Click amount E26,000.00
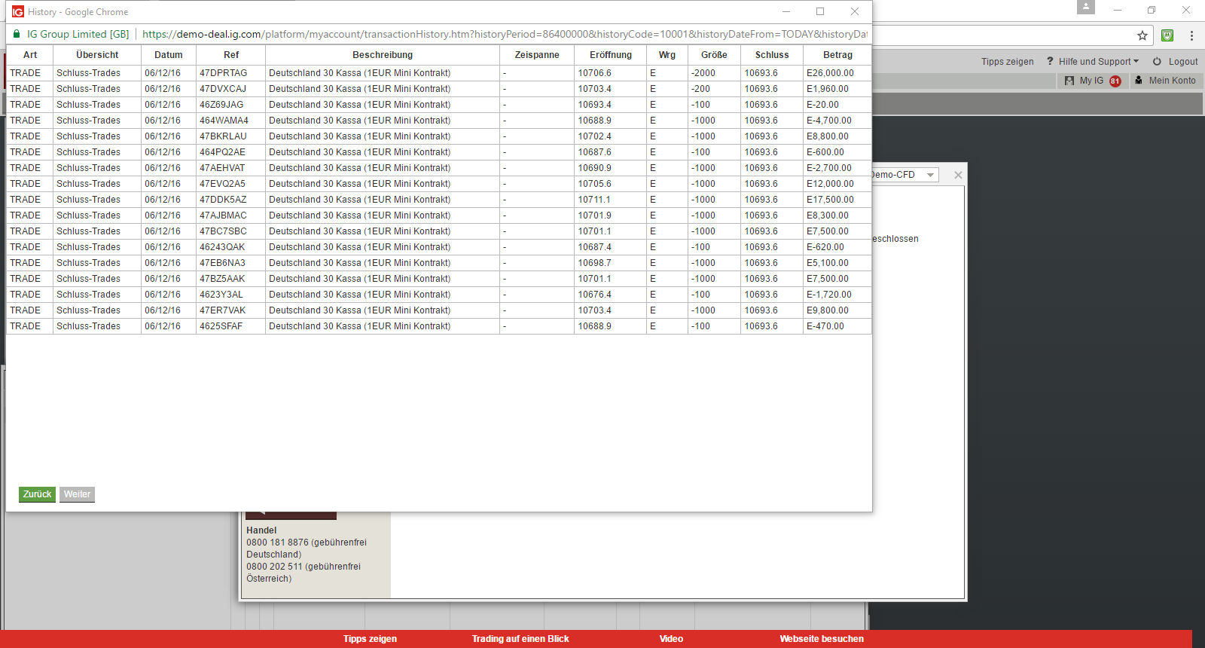Image resolution: width=1205 pixels, height=648 pixels. pyautogui.click(x=830, y=73)
